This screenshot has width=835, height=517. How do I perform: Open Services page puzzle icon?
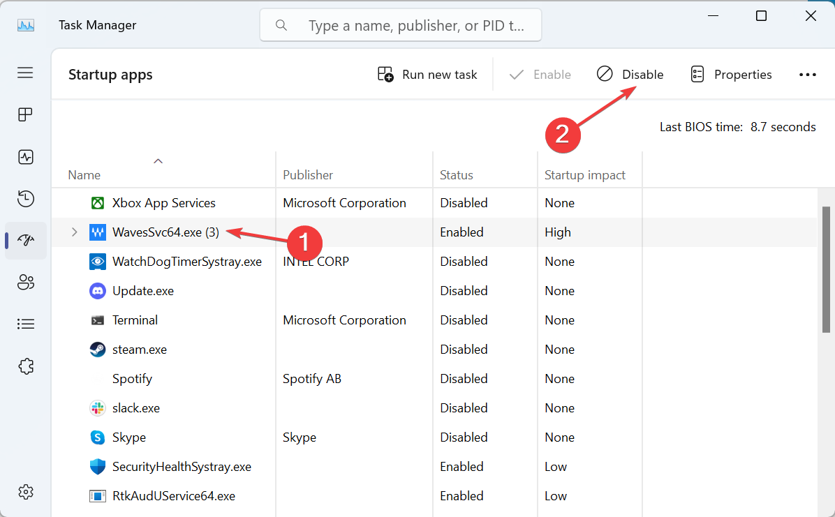(x=26, y=366)
